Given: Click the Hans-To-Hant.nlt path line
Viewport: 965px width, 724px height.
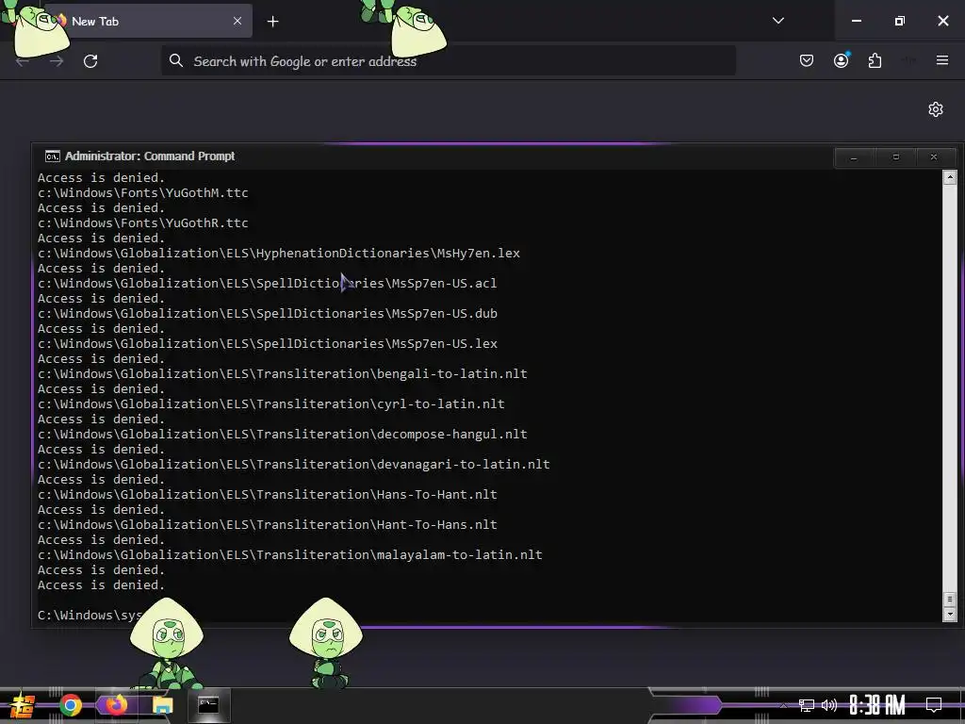Looking at the screenshot, I should (267, 494).
